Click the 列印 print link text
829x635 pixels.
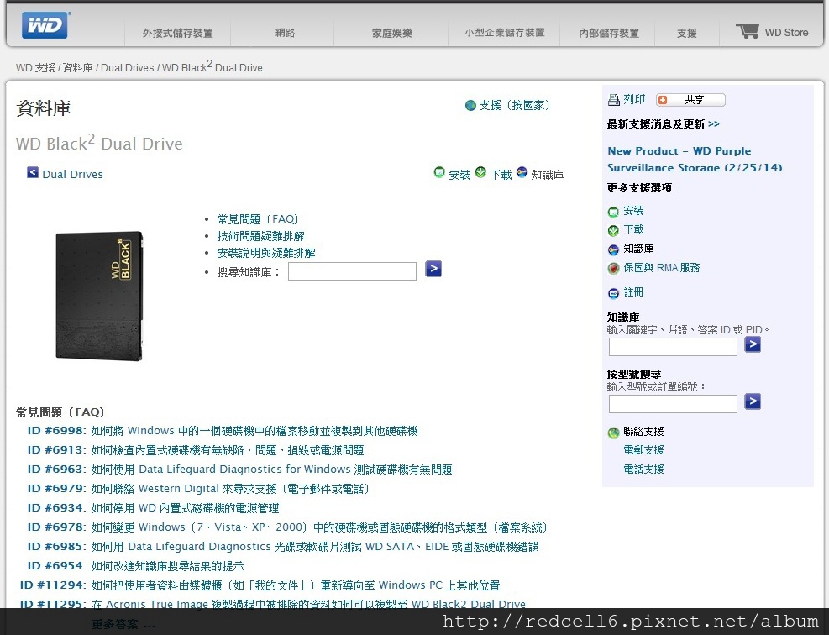(634, 99)
